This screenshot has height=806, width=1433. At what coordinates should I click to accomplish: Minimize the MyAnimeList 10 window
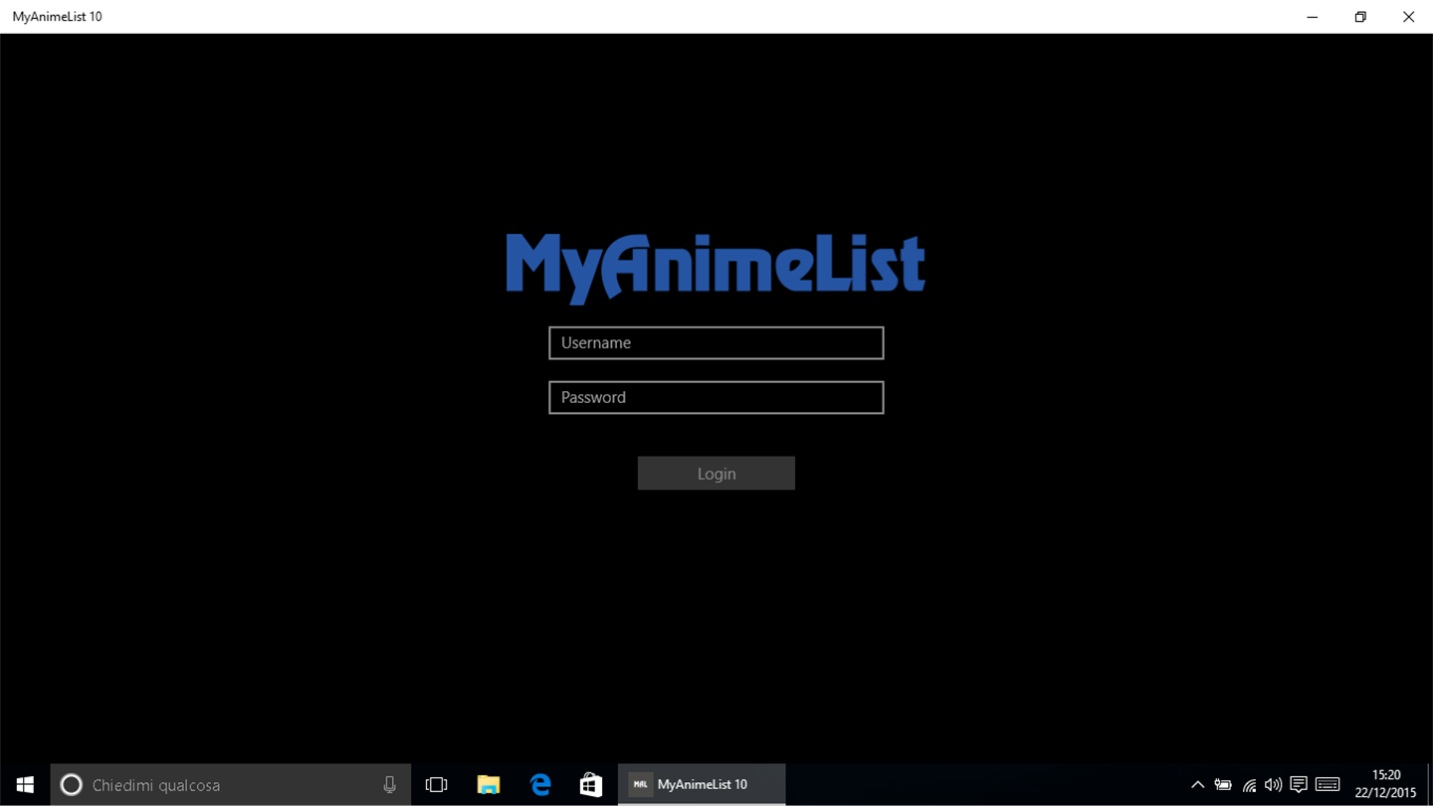[1313, 17]
